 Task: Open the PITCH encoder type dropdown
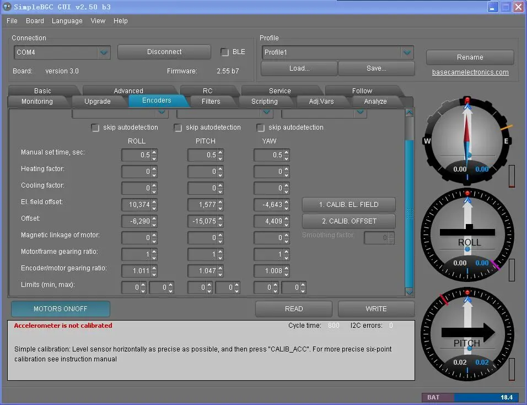tap(266, 112)
